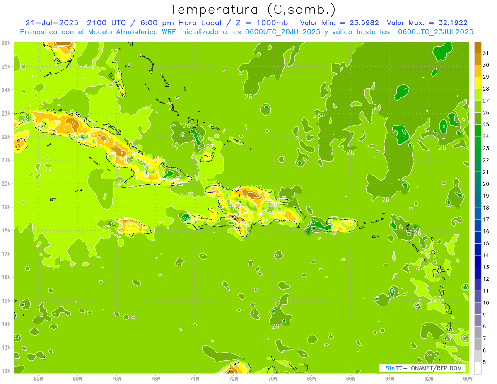The height and width of the screenshot is (384, 497).
Task: Click the 62W longitude axis label
Action: point(429,378)
